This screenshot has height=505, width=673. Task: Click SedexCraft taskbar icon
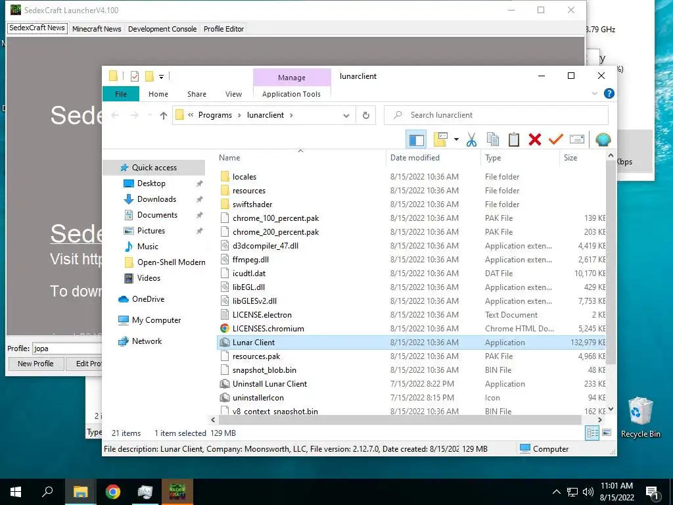tap(177, 492)
